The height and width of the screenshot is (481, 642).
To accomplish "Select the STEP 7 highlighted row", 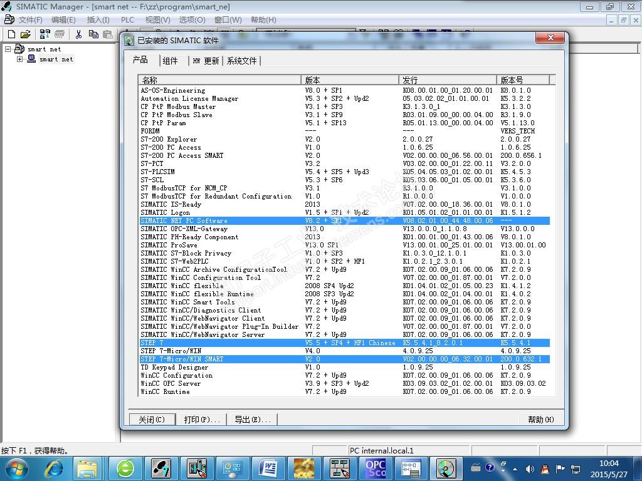I will pyautogui.click(x=344, y=343).
